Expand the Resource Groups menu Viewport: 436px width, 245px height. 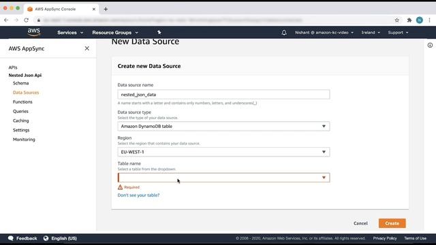tap(115, 33)
